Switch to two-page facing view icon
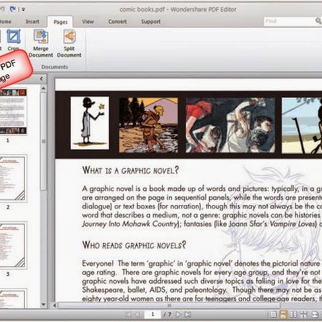Image resolution: width=322 pixels, height=322 pixels. (x=293, y=314)
